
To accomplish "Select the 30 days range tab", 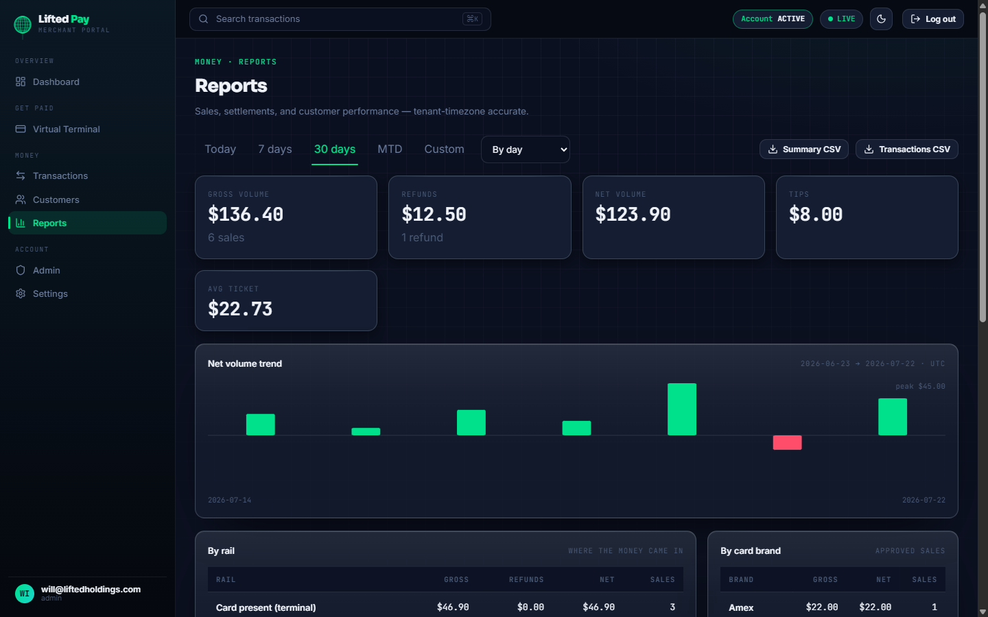I will (335, 149).
